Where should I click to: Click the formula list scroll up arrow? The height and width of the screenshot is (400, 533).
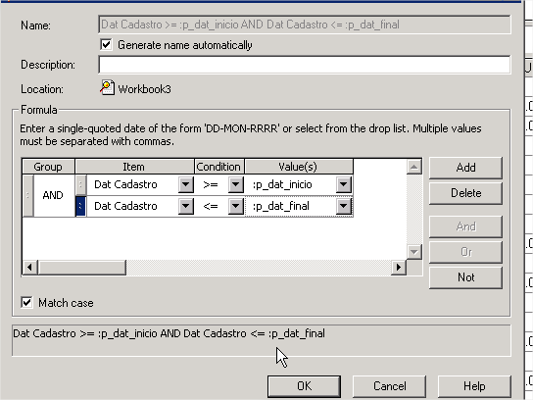[x=414, y=167]
